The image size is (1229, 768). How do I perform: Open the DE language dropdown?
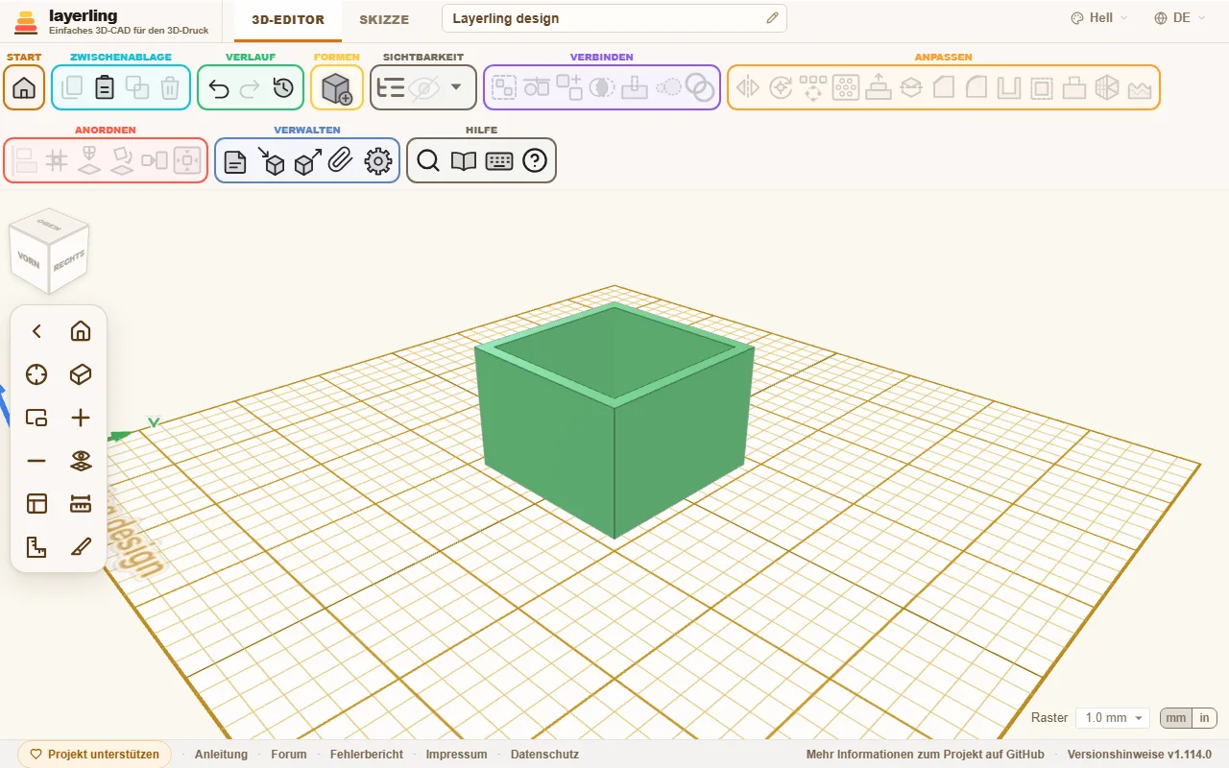1180,18
